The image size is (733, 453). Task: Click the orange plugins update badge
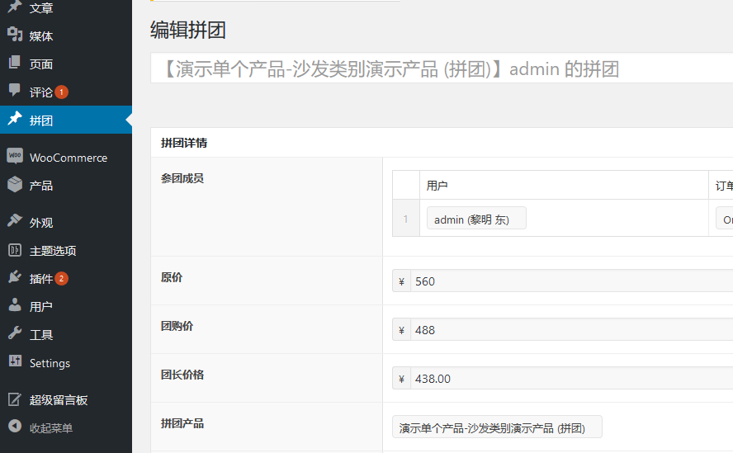click(61, 279)
